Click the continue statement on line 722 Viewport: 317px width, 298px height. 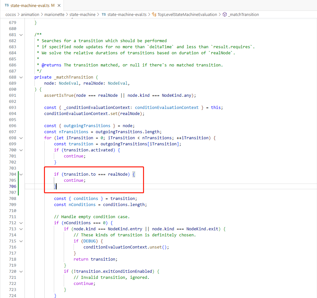coord(84,284)
